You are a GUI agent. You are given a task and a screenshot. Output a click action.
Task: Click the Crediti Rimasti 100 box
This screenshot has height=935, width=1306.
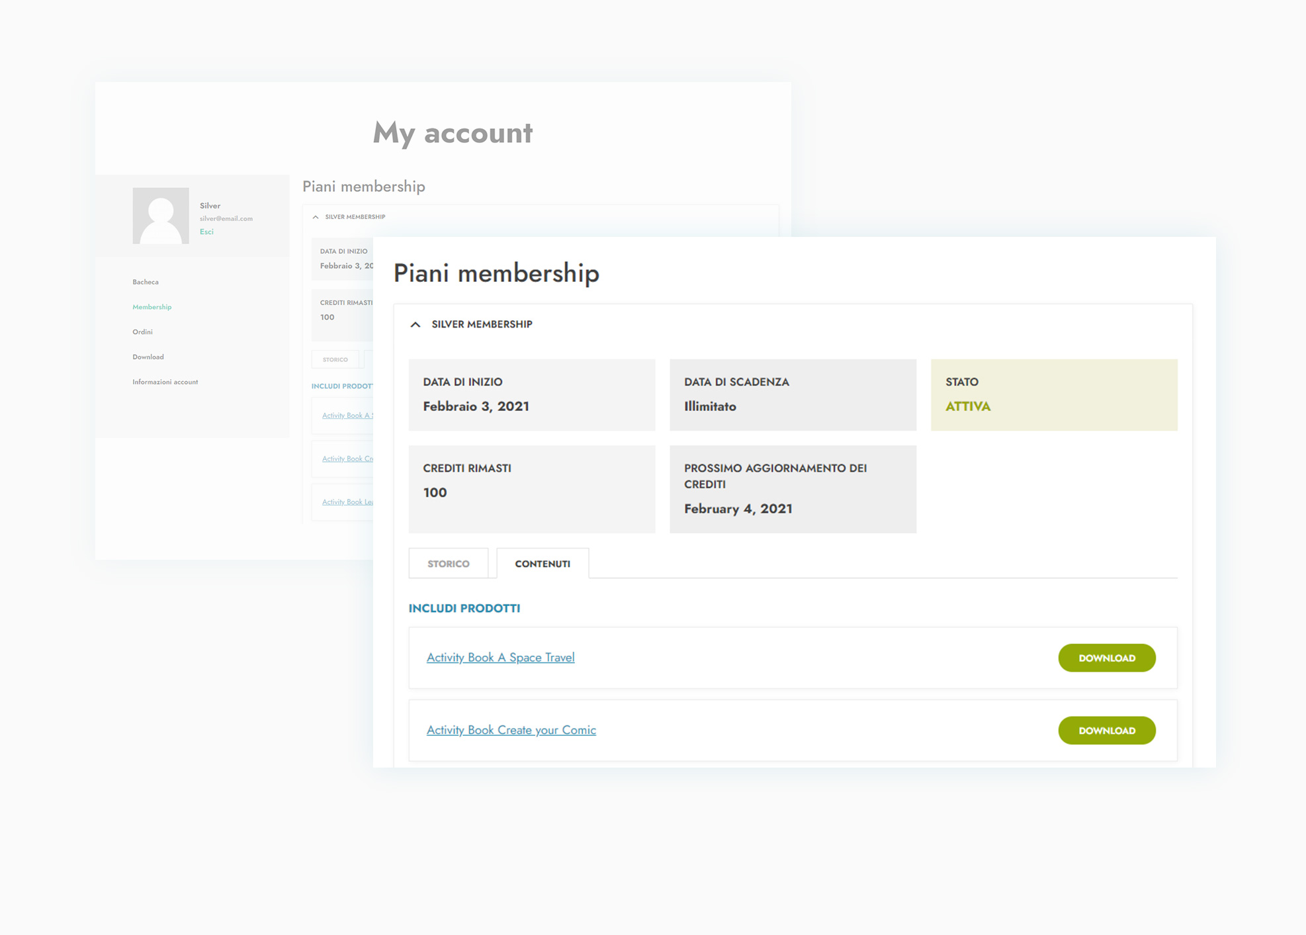point(531,489)
